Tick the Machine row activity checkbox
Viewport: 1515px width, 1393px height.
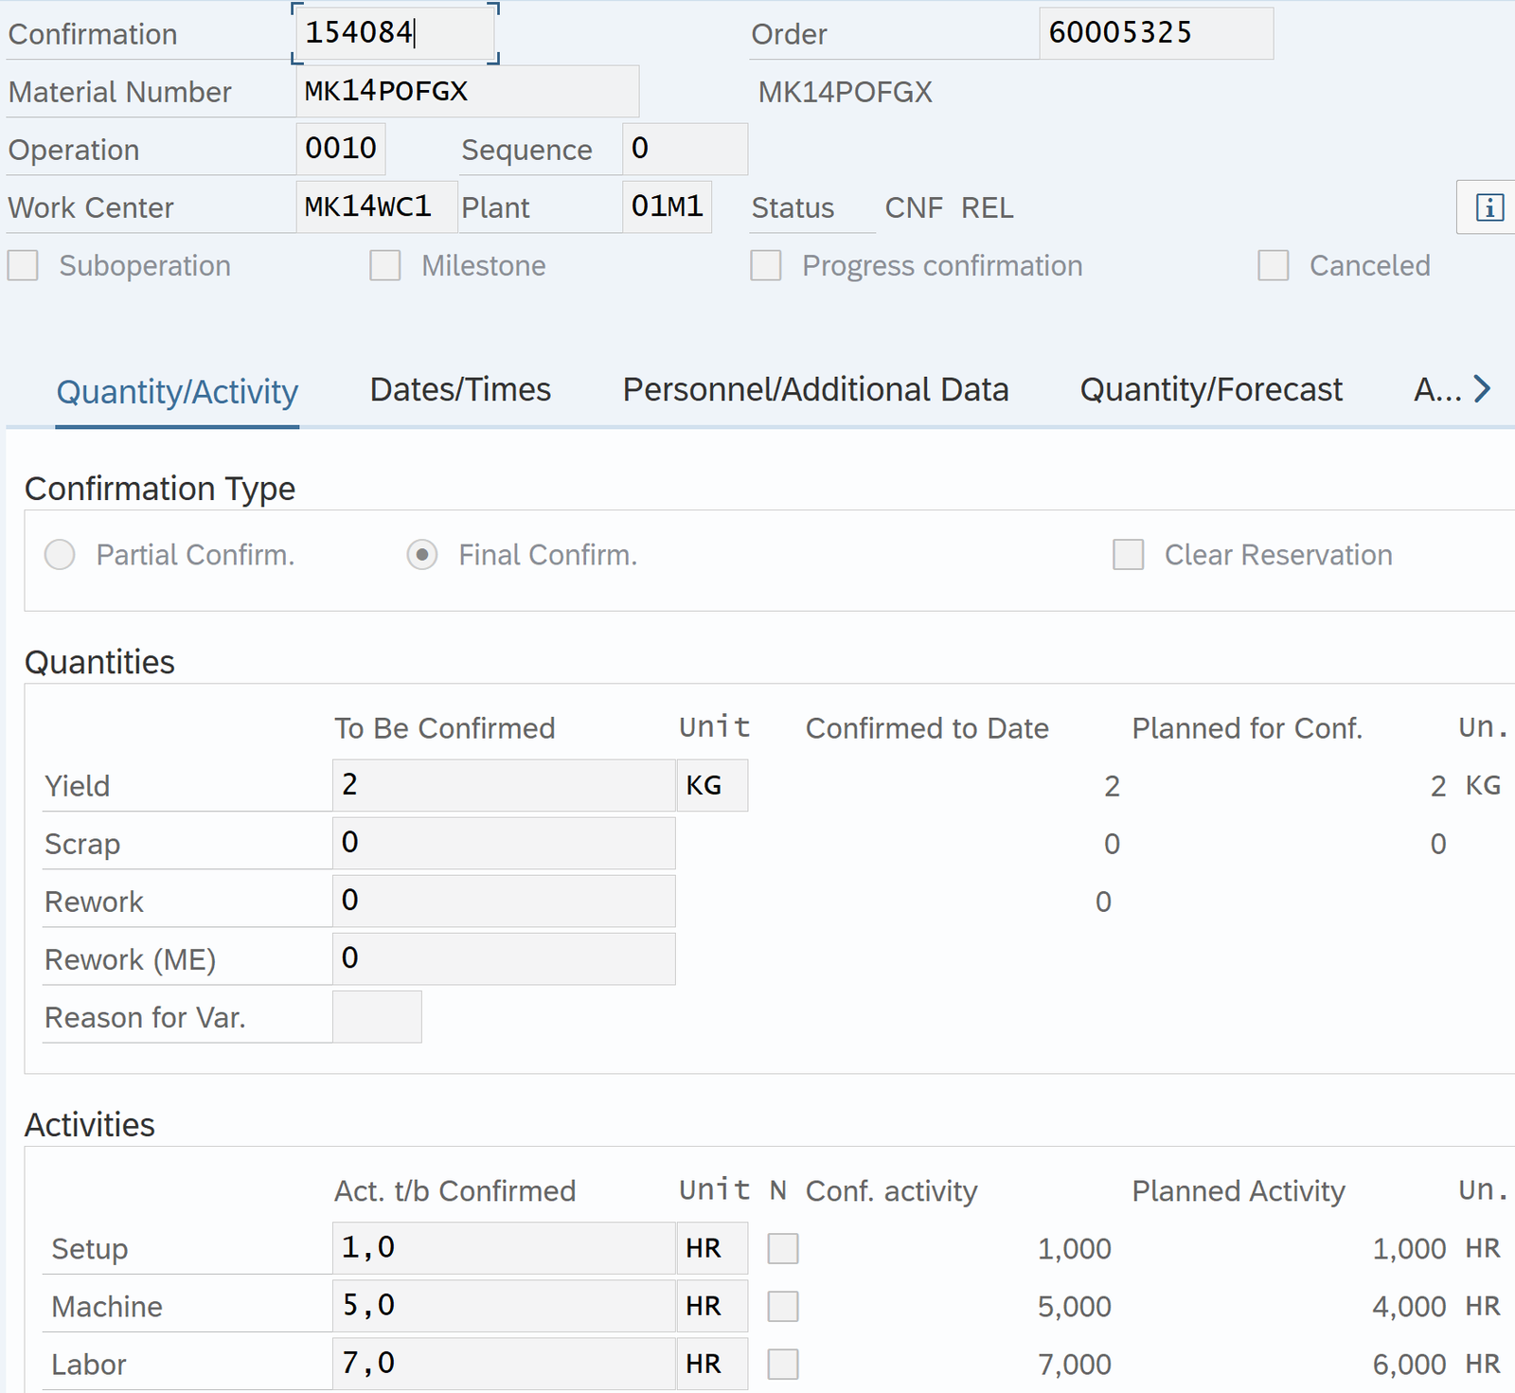(783, 1307)
